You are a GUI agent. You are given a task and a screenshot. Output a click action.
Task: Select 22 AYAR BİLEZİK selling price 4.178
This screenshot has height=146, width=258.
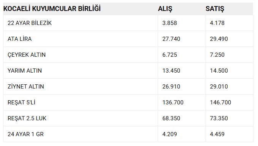click(x=217, y=23)
